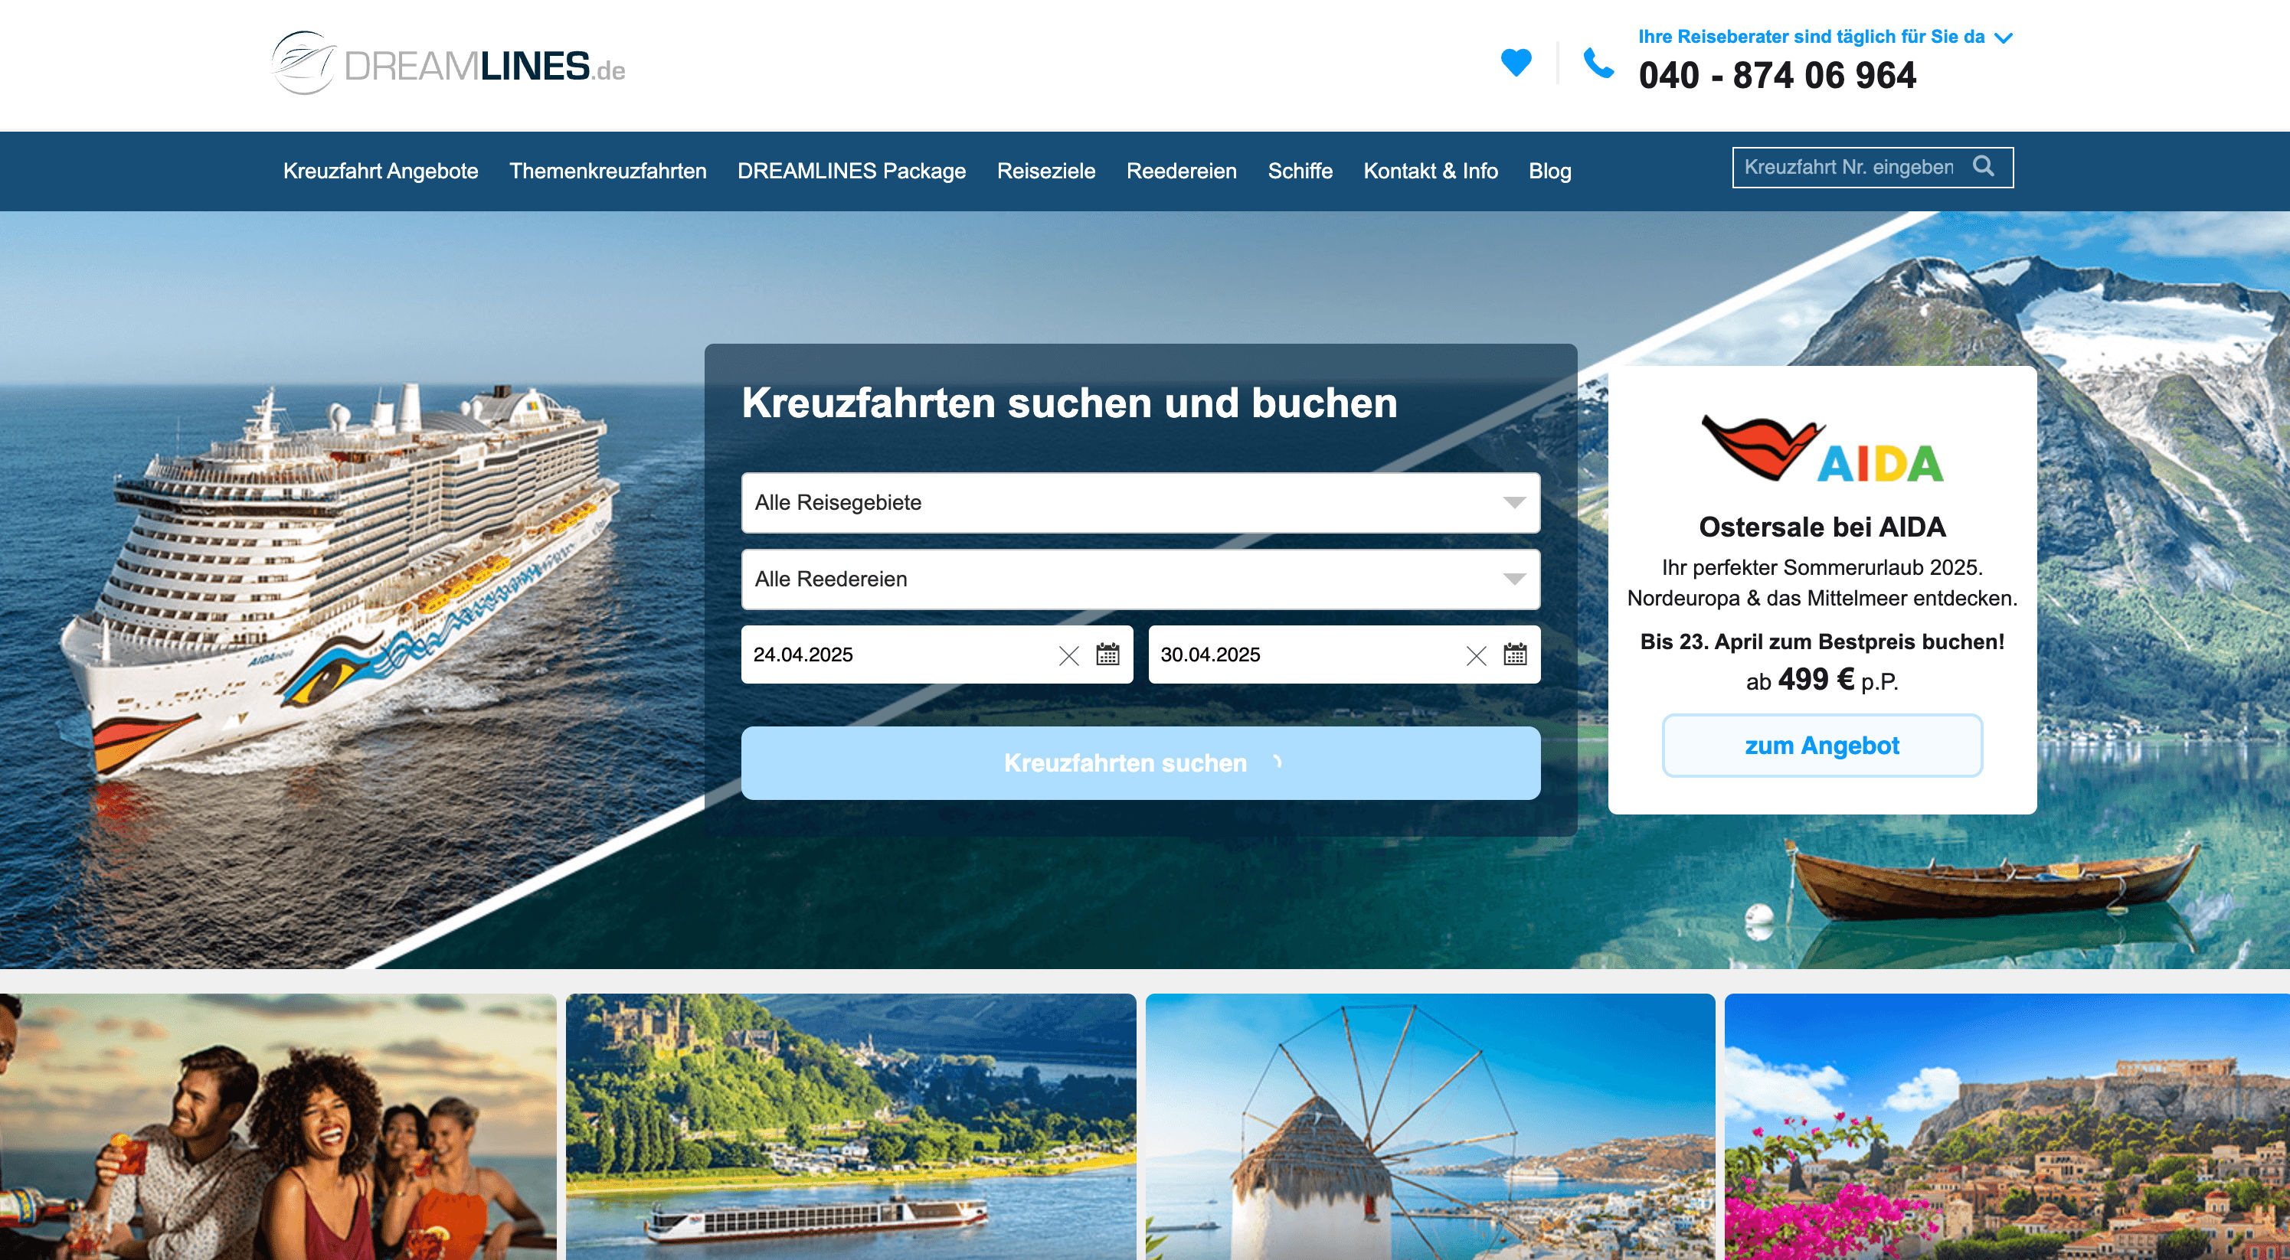Clear the 30.04.2025 end date
The image size is (2290, 1260).
coord(1476,656)
